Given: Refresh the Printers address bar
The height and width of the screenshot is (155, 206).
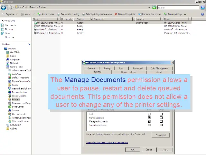Looking at the screenshot, I should pos(154,7).
